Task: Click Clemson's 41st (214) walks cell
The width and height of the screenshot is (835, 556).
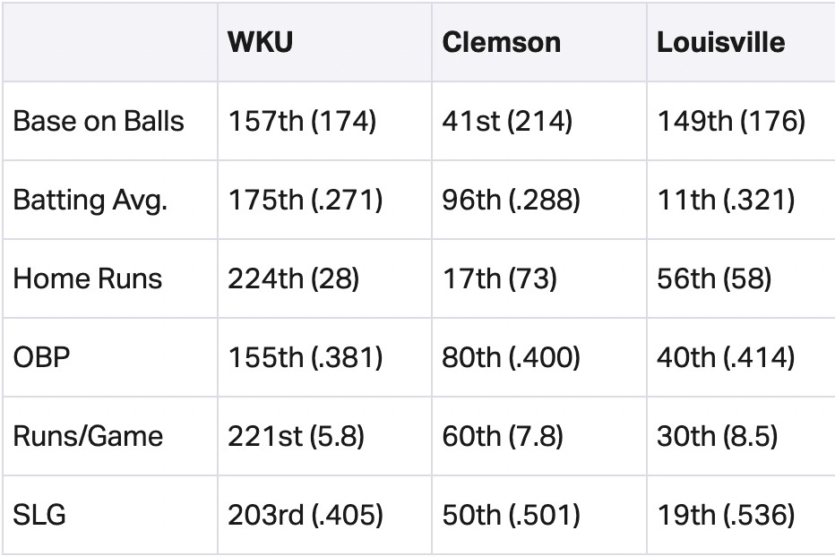Action: point(507,121)
